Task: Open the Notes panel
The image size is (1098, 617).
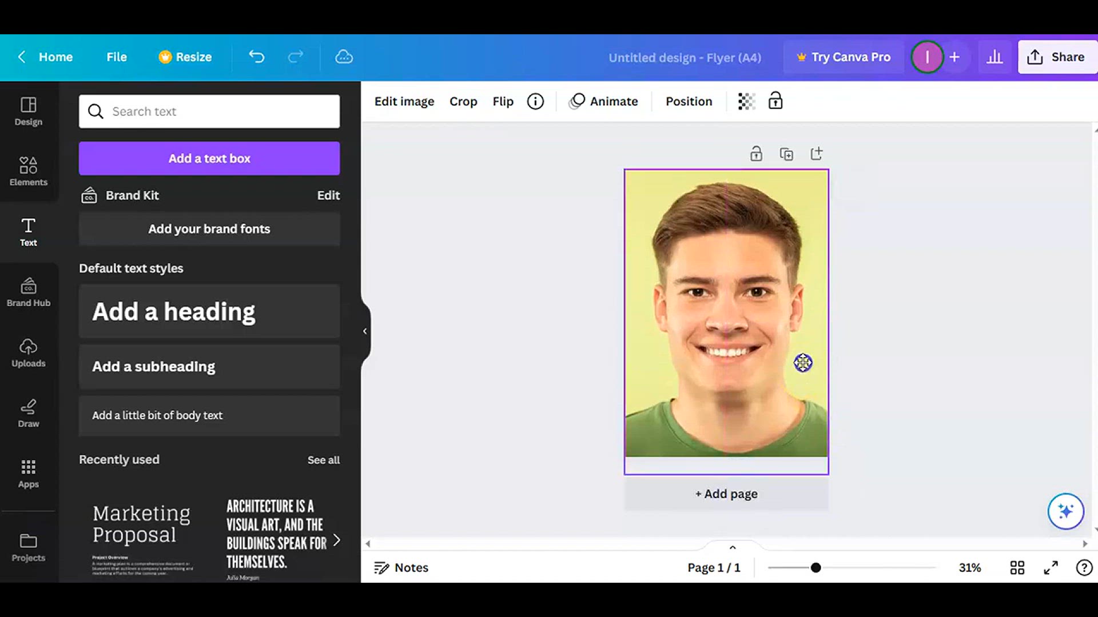Action: pyautogui.click(x=401, y=568)
